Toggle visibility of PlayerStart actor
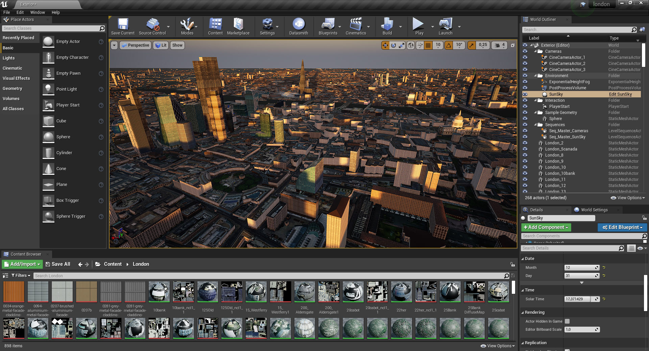The image size is (649, 351). tap(525, 107)
